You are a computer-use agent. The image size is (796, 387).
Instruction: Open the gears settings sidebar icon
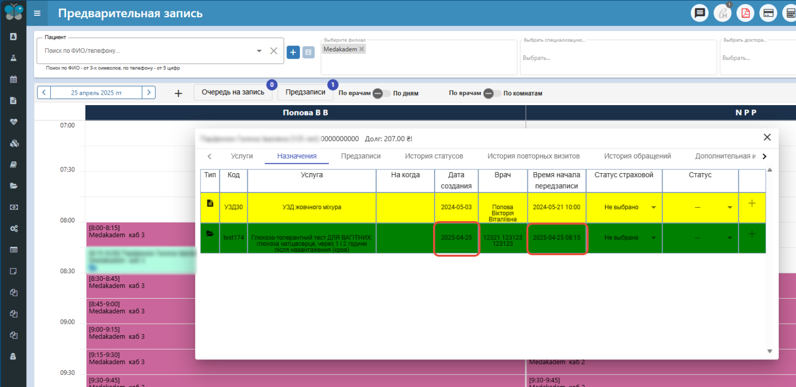point(13,229)
